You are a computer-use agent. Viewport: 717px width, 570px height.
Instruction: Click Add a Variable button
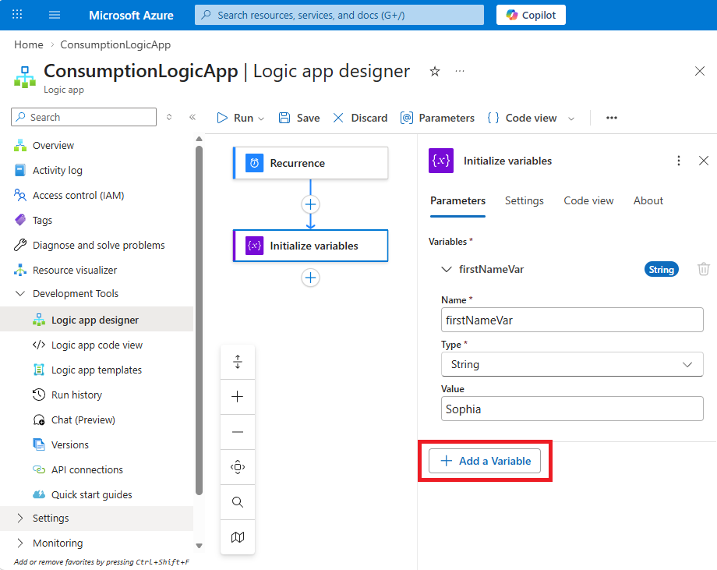coord(485,461)
